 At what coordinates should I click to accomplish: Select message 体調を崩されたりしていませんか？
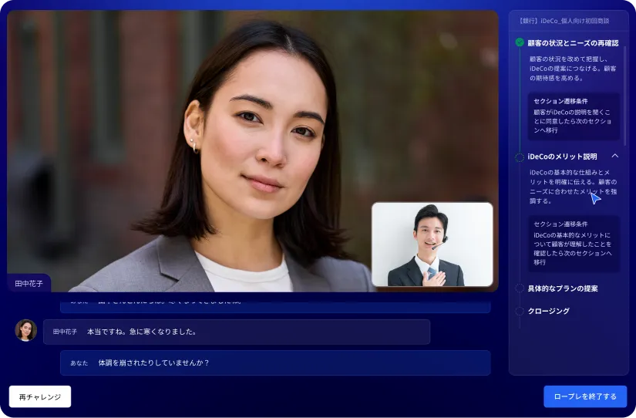pos(275,362)
